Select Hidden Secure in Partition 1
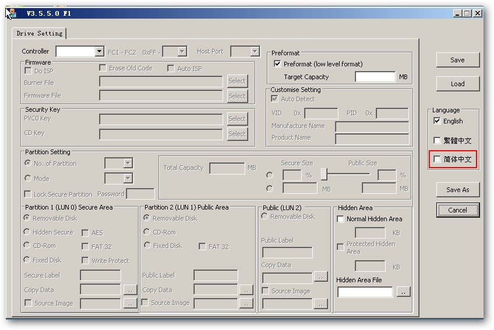This screenshot has height=330, width=494. pos(27,232)
